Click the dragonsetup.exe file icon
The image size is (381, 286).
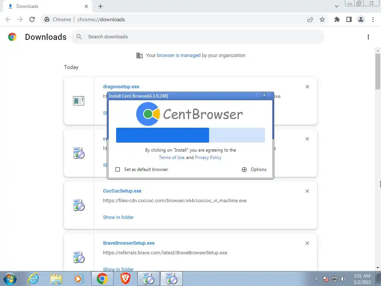click(79, 101)
